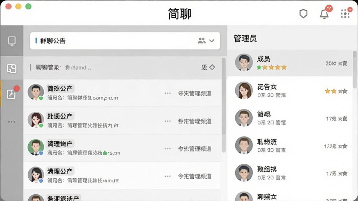Open 管理频道 link in 滴理焓产 row

194,149
